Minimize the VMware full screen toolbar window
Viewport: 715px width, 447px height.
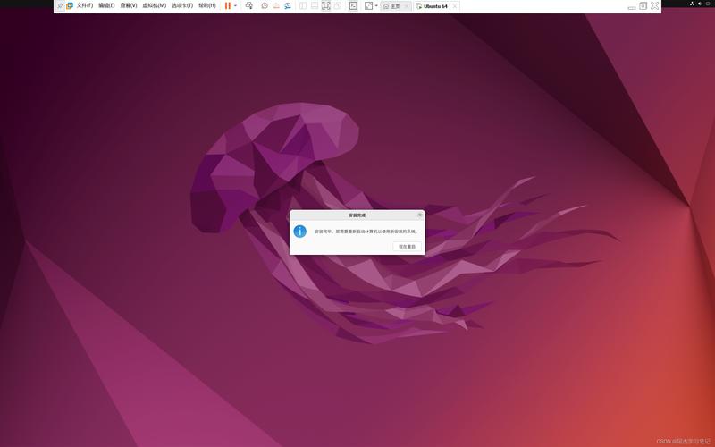pyautogui.click(x=632, y=7)
